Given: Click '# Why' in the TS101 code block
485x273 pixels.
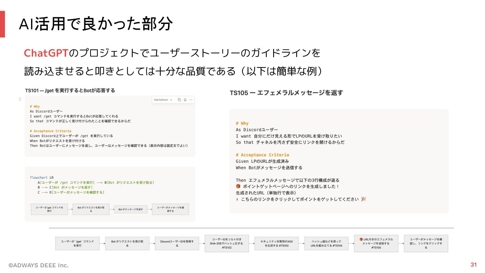Looking at the screenshot, I should tap(35, 107).
